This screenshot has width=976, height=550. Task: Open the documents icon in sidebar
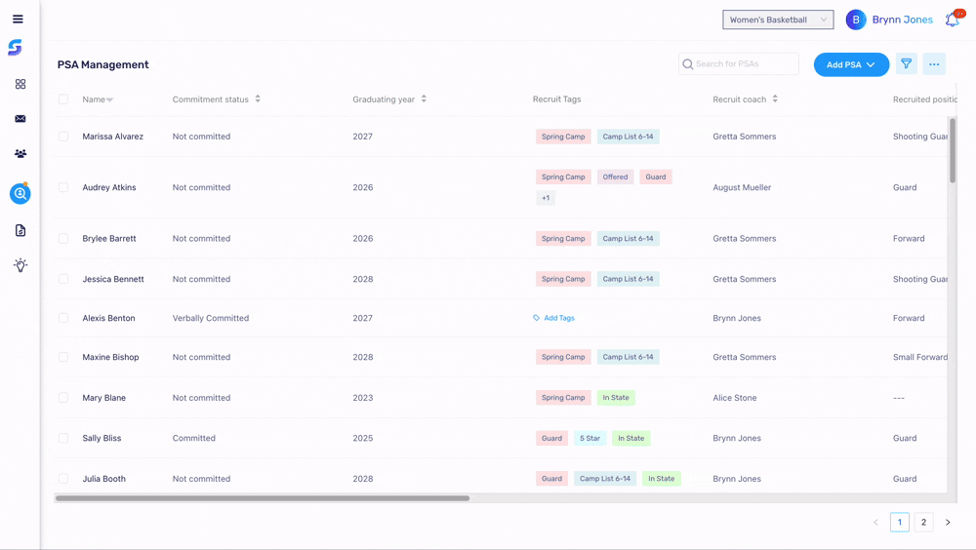coord(20,230)
